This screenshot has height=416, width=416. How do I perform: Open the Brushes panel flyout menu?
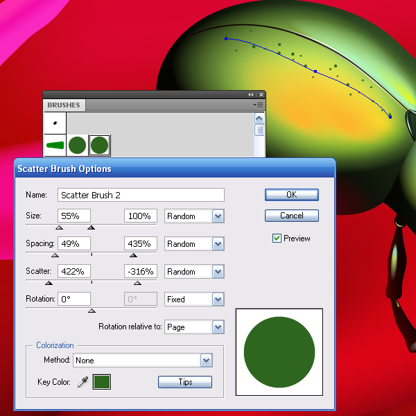[x=258, y=105]
